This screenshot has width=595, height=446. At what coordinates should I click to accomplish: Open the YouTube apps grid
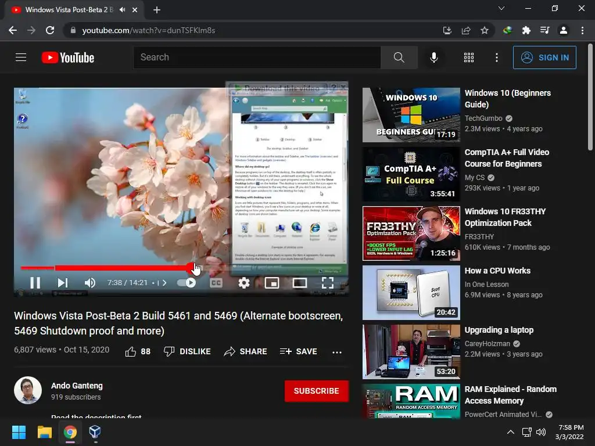point(469,57)
